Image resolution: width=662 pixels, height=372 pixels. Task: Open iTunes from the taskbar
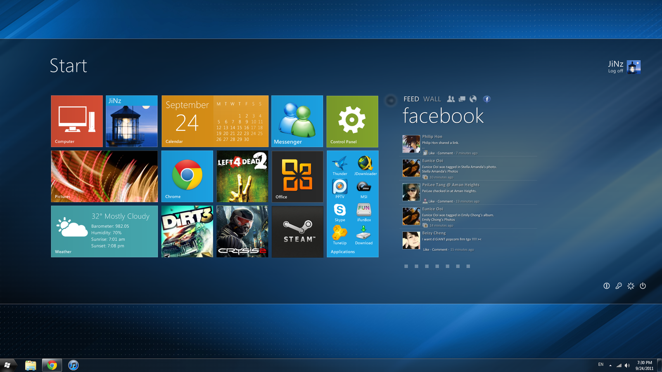click(73, 365)
